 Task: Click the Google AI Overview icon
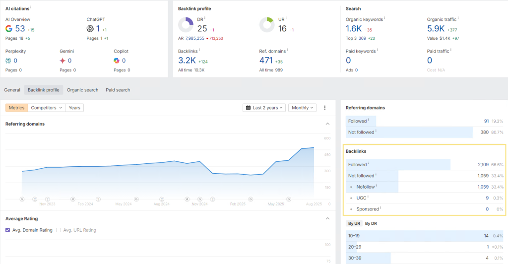9,29
